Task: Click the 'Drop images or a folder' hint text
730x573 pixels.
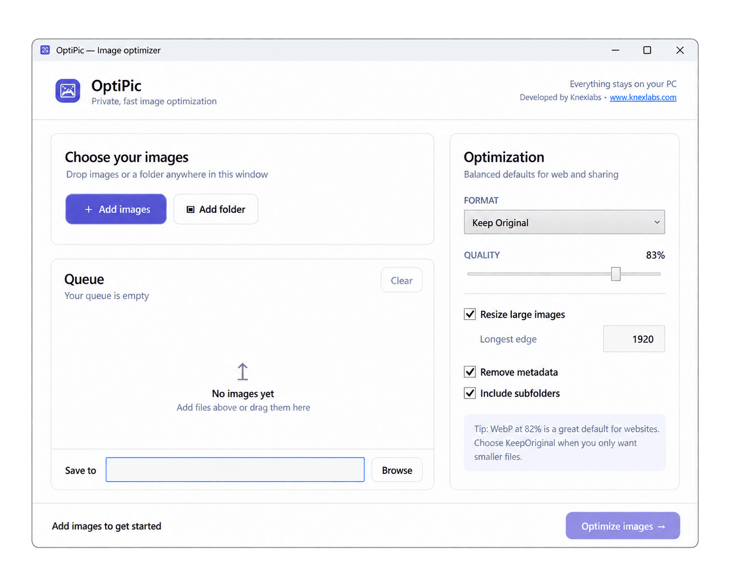Action: pyautogui.click(x=167, y=174)
